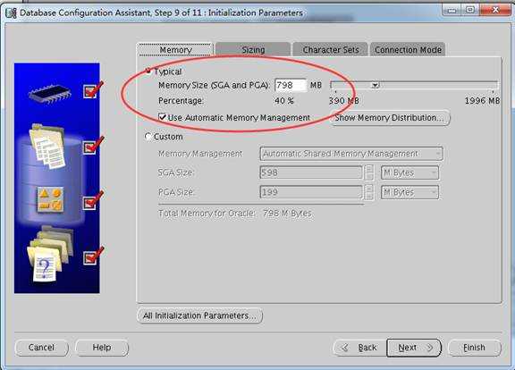Click the memory size slider thumb
Screen dimensions: 515x370
point(376,85)
